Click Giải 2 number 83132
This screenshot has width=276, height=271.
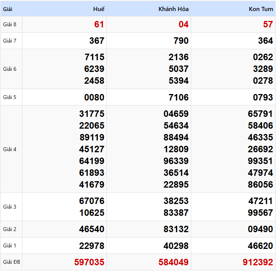tap(176, 229)
